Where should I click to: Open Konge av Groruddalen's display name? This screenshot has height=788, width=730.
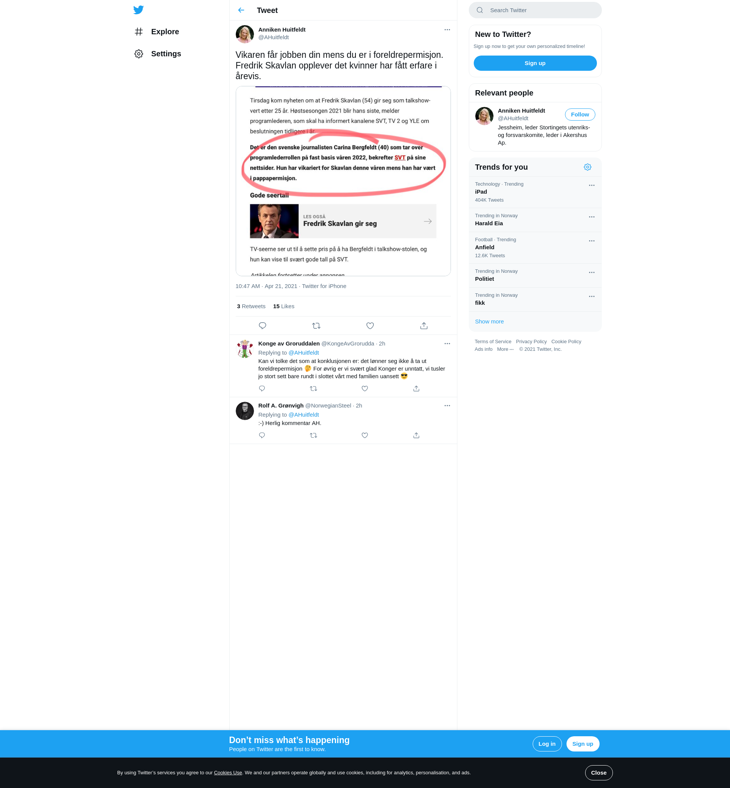[x=289, y=344]
